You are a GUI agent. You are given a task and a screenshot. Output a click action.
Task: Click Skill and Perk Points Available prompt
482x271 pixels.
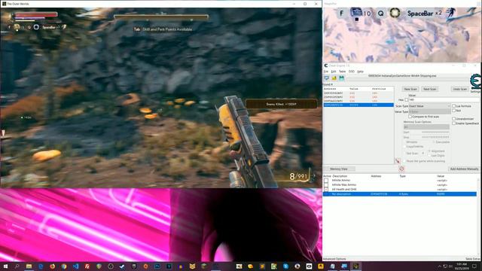coord(163,29)
